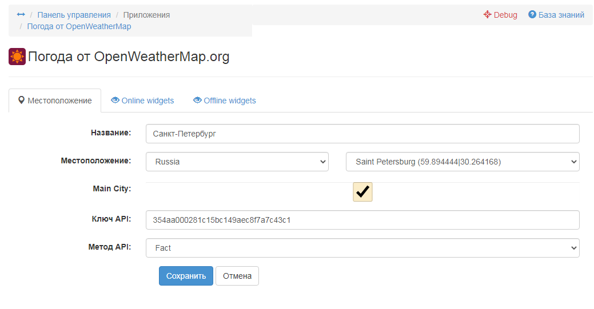Click the eye icon beside Online widgets
This screenshot has height=309, width=594.
(115, 101)
